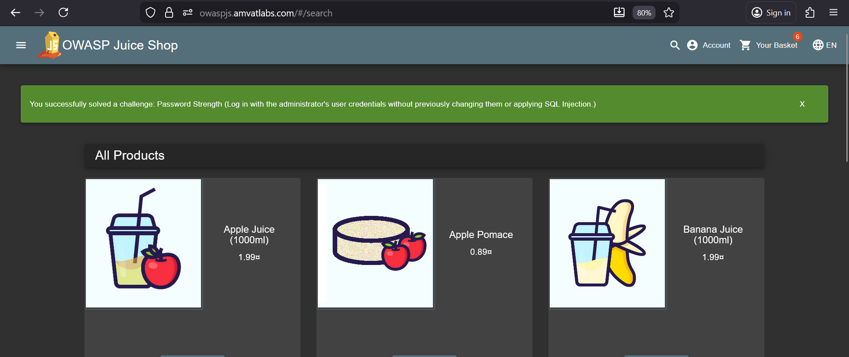Image resolution: width=849 pixels, height=357 pixels.
Task: Open the site permissions icon in address bar
Action: point(188,13)
